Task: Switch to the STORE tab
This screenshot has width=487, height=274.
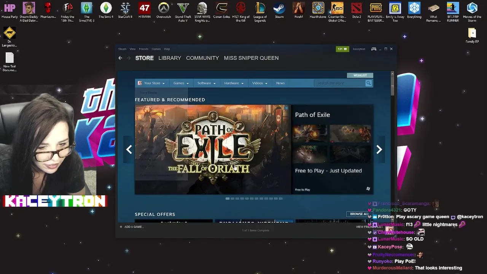Action: pos(145,58)
